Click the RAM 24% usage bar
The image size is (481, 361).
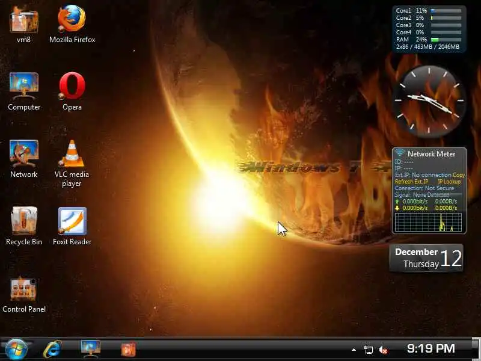click(446, 40)
